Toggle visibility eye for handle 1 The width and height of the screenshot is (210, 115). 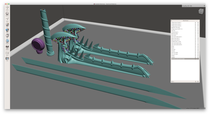[x=198, y=56]
